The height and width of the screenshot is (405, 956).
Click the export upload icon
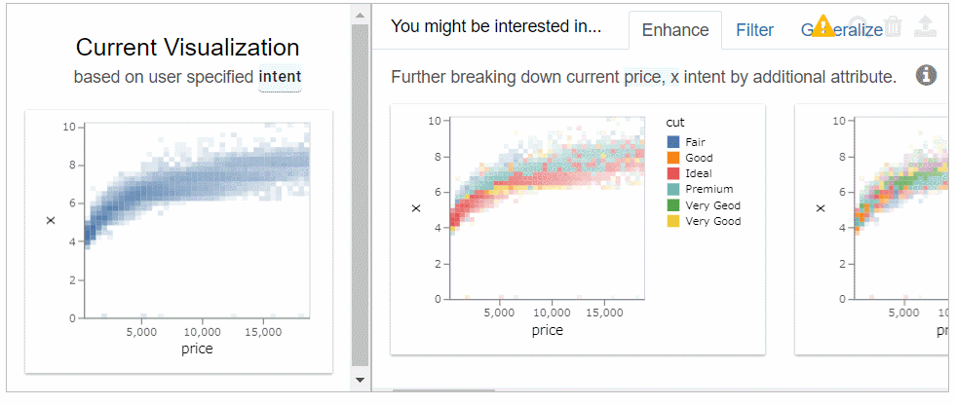coord(924,25)
